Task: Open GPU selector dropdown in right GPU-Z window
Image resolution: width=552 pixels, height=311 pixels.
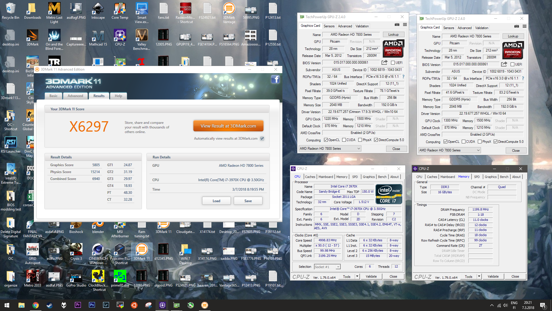Action: tap(450, 150)
